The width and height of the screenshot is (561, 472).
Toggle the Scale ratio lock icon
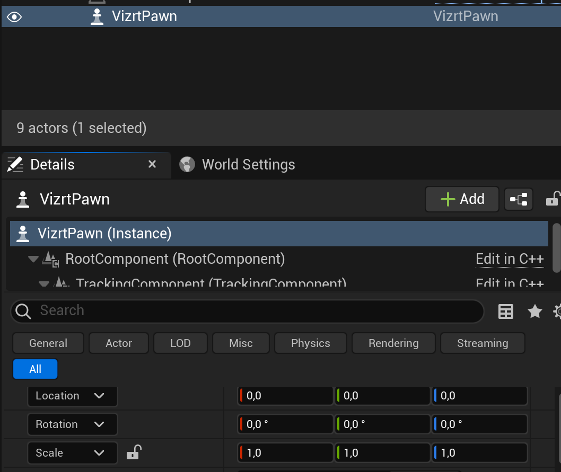click(x=134, y=452)
